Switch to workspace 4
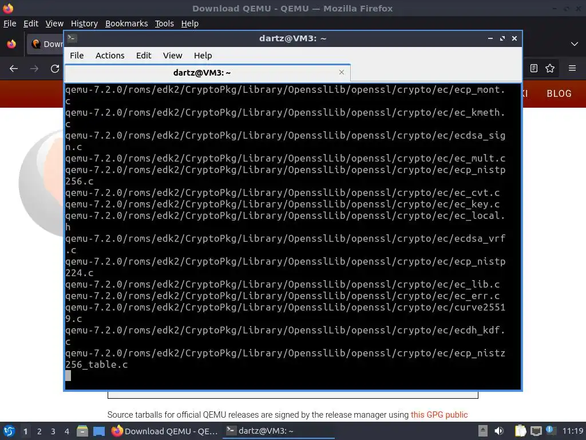586x440 pixels. click(x=67, y=431)
